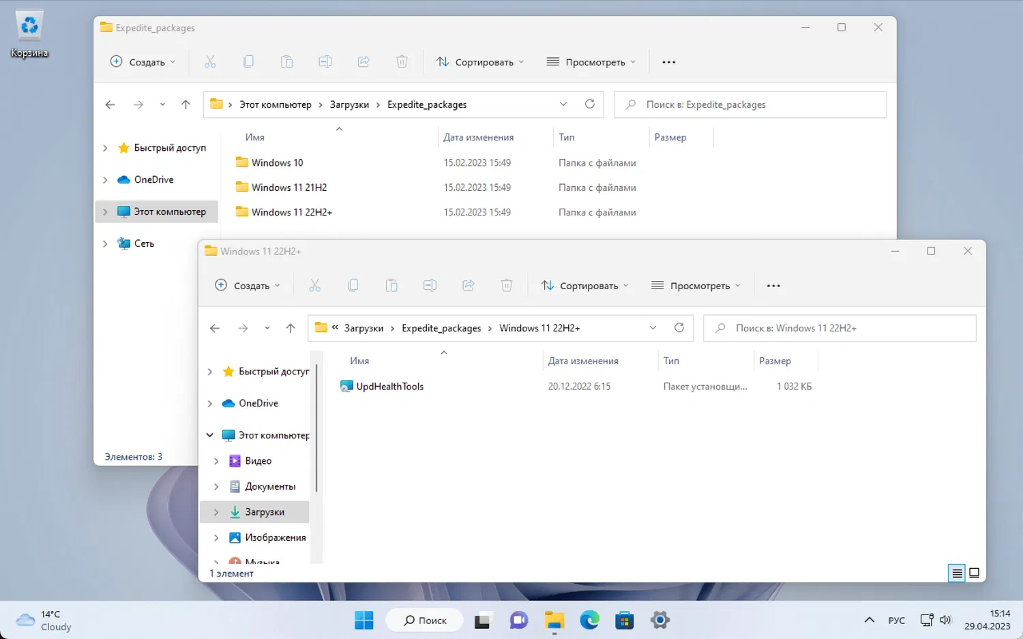
Task: Click Expedite_packages breadcrumb in Windows 11 22H2+ window
Action: point(441,328)
